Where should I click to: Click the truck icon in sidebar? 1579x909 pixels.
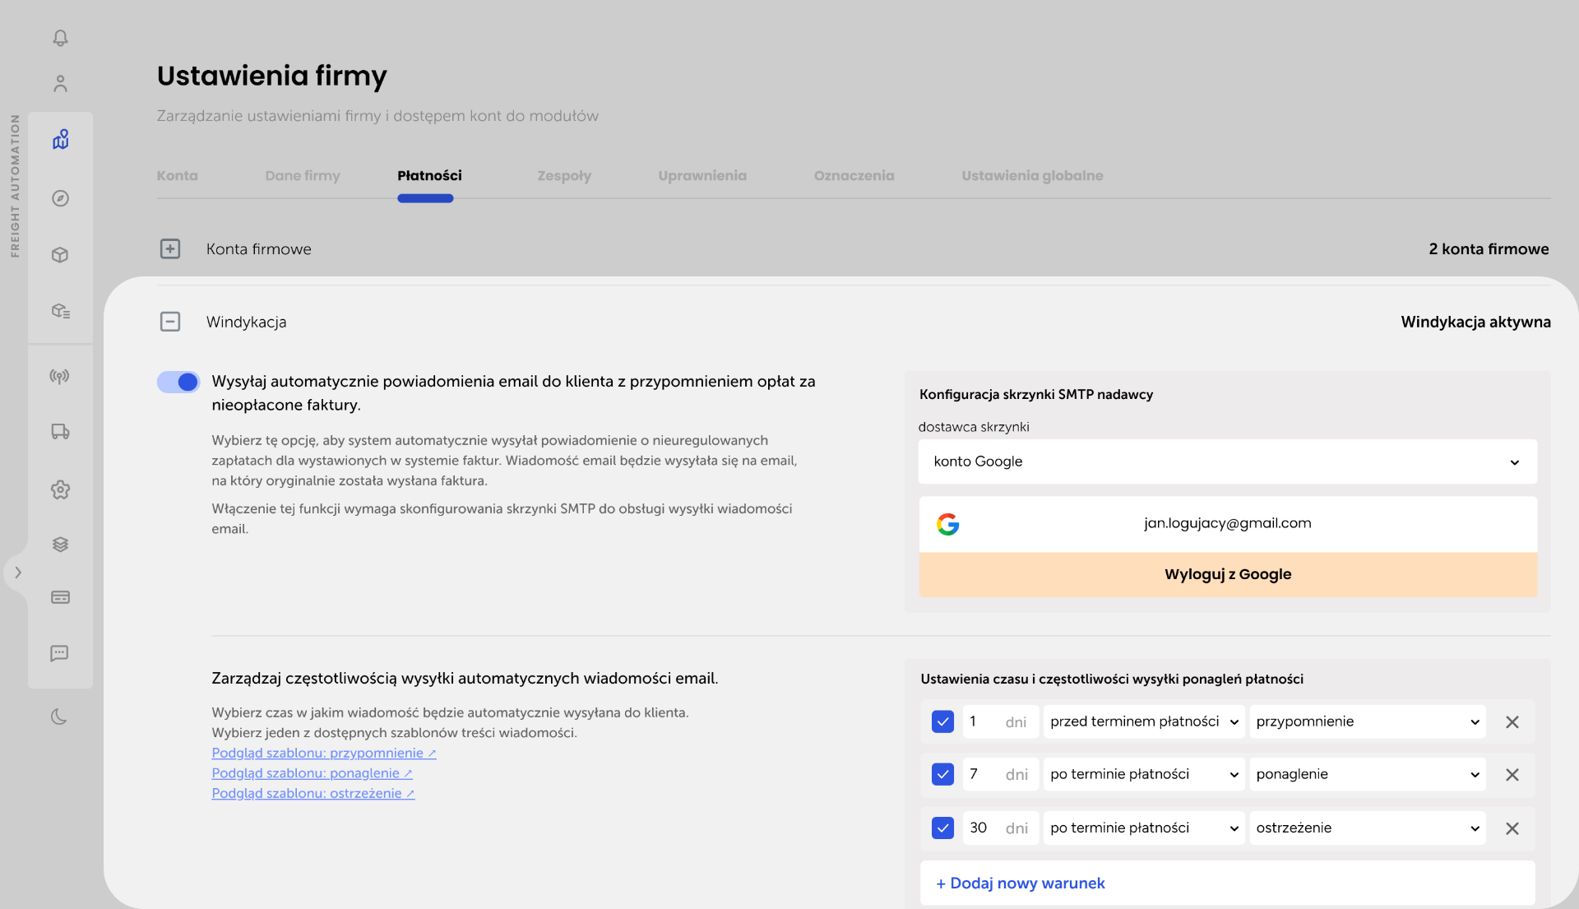point(60,431)
